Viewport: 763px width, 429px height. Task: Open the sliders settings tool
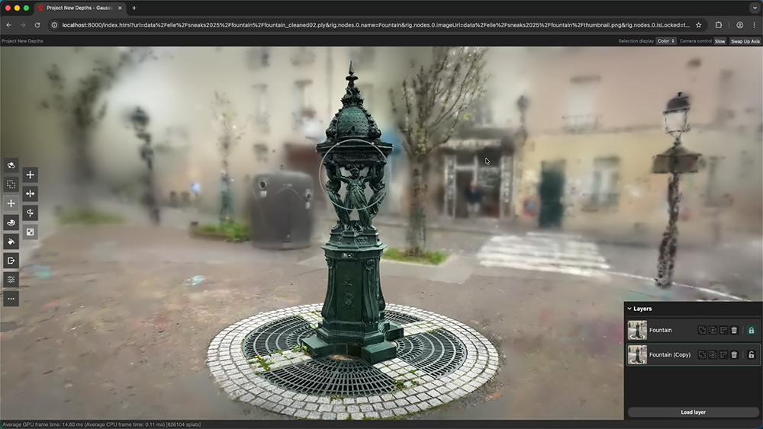point(11,280)
